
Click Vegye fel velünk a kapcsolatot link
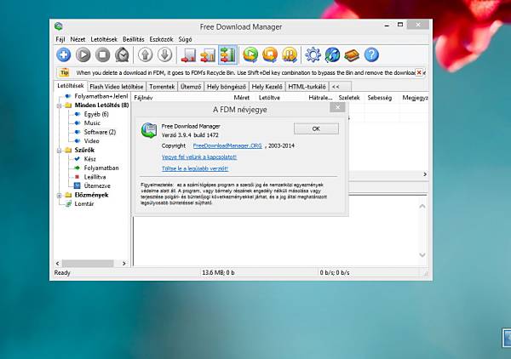tap(199, 157)
